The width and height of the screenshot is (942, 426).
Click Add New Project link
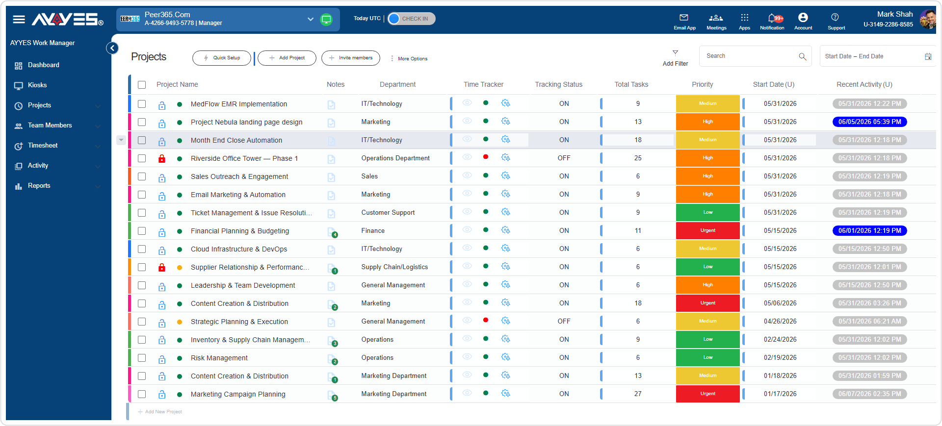click(x=160, y=412)
